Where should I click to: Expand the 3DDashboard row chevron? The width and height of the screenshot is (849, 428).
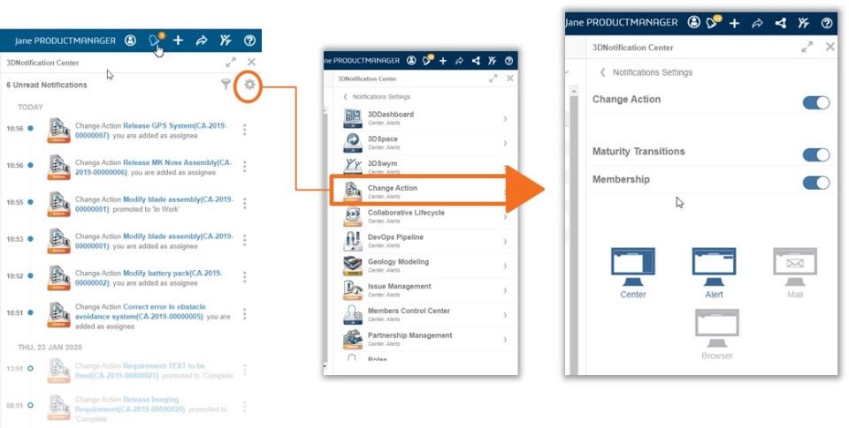(505, 118)
